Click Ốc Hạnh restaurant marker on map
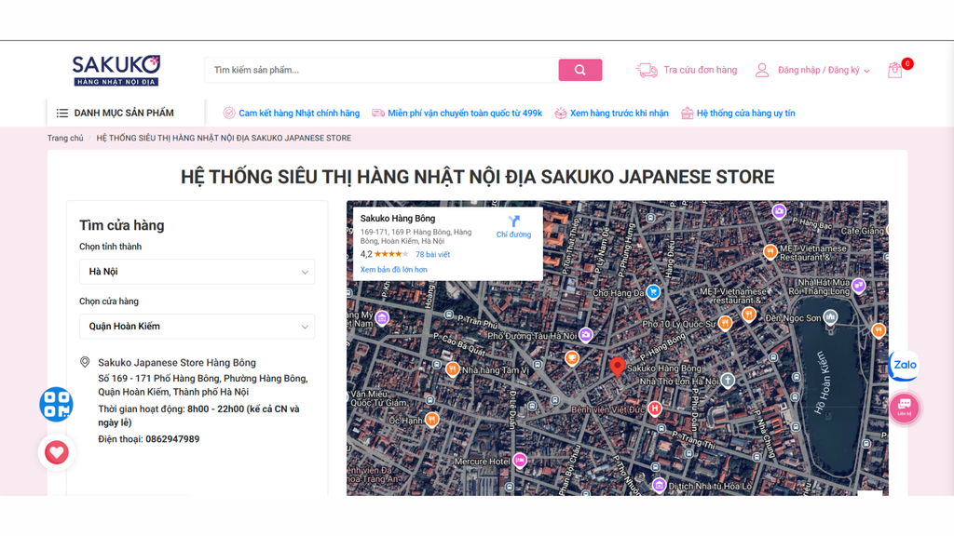Viewport: 954px width, 536px height. [x=431, y=420]
